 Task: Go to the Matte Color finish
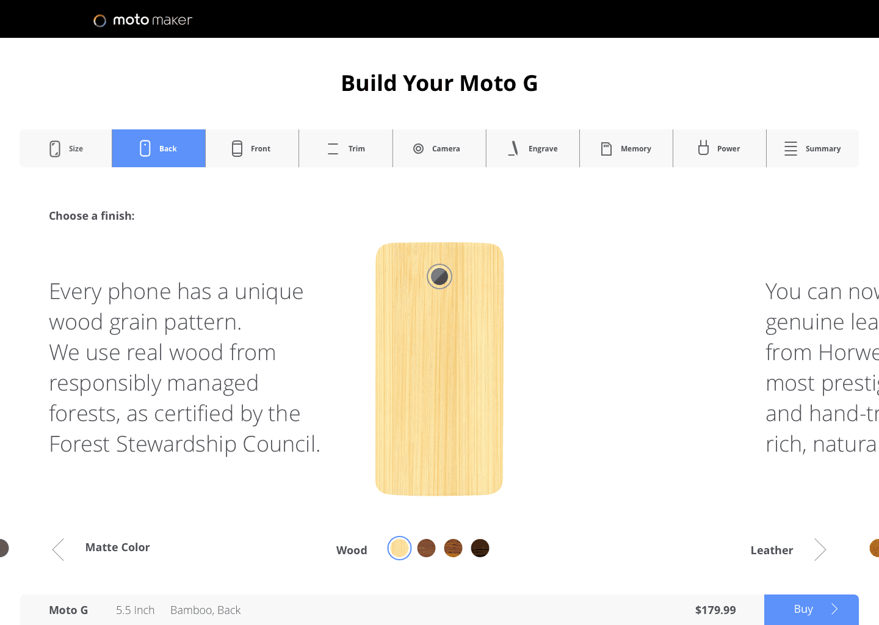pos(117,547)
